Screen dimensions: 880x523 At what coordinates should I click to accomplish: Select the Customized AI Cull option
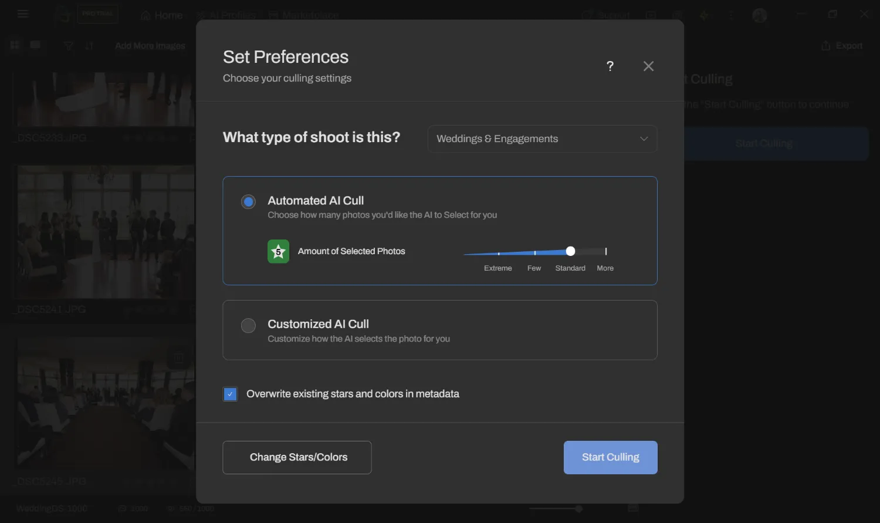(x=248, y=325)
